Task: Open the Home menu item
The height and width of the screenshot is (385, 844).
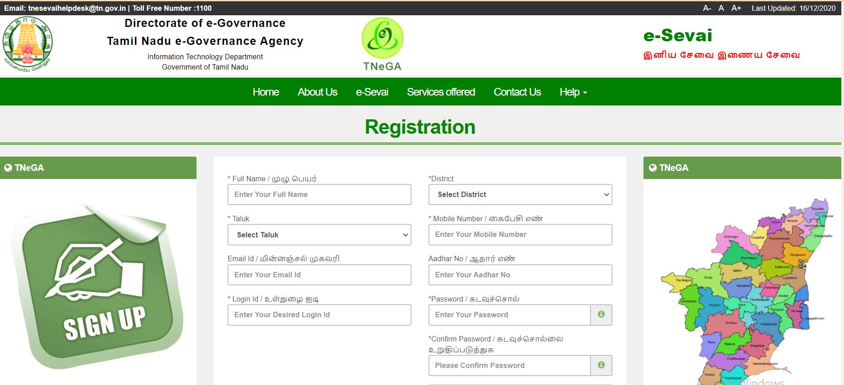Action: click(266, 92)
